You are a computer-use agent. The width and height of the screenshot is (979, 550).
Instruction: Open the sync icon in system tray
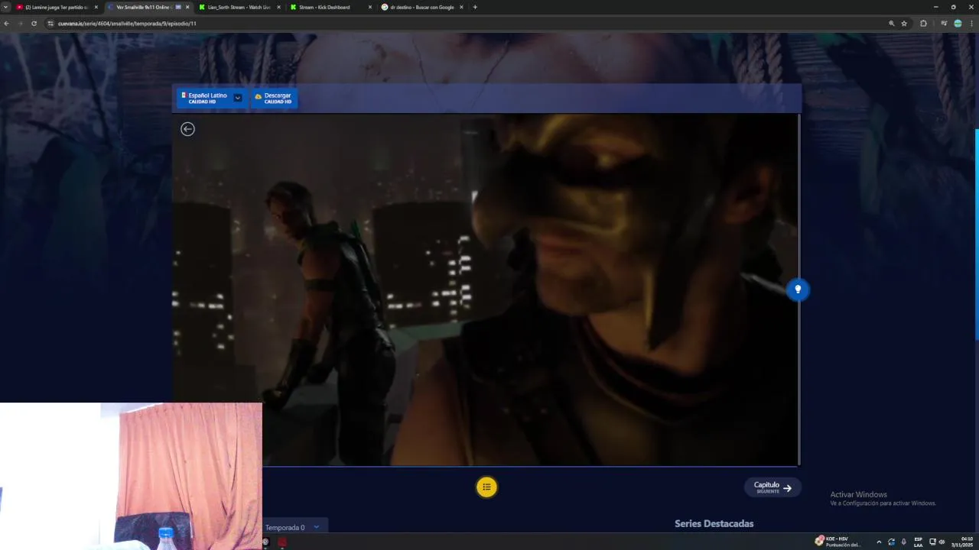coord(891,542)
